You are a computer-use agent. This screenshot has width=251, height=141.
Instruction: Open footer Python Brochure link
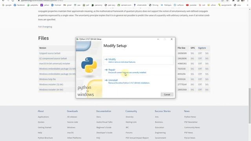point(45,138)
